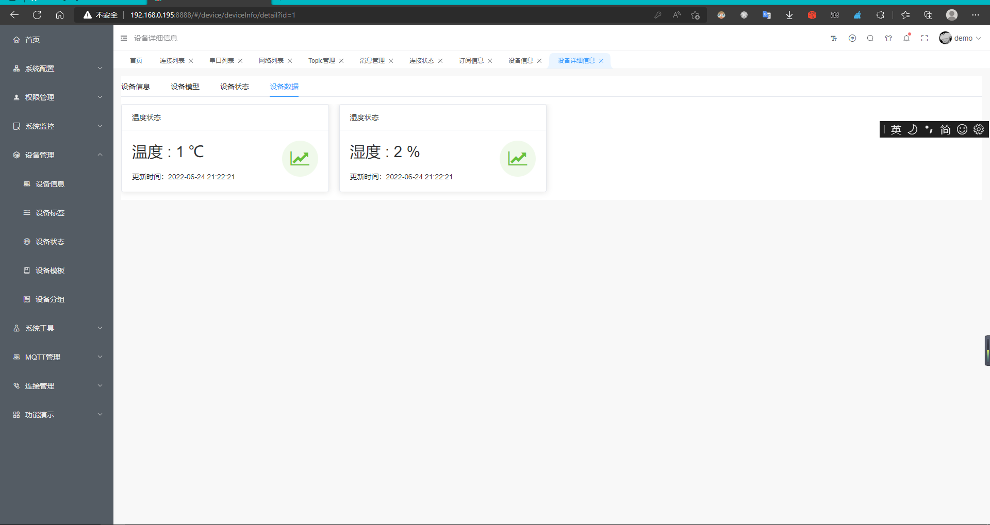The image size is (990, 525).
Task: Open 设备分组 in the sidebar
Action: click(x=57, y=299)
